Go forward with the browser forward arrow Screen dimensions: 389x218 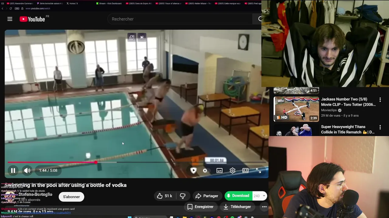point(6,8)
